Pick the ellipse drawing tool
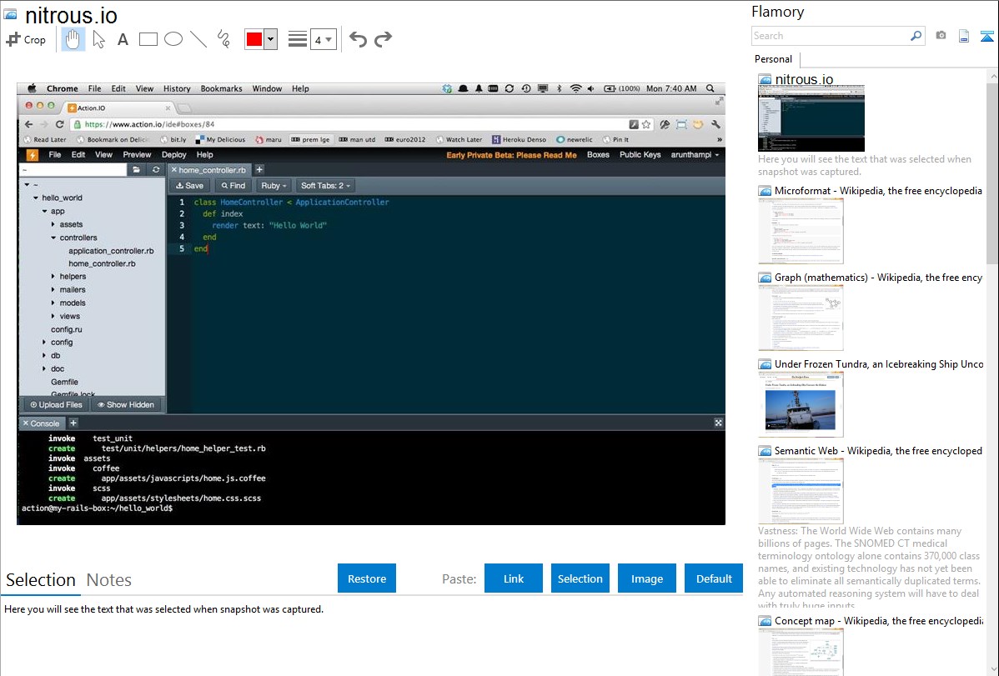Image resolution: width=999 pixels, height=676 pixels. coord(173,39)
